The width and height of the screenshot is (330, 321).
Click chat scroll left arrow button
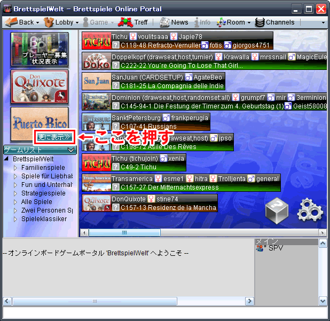[7, 301]
